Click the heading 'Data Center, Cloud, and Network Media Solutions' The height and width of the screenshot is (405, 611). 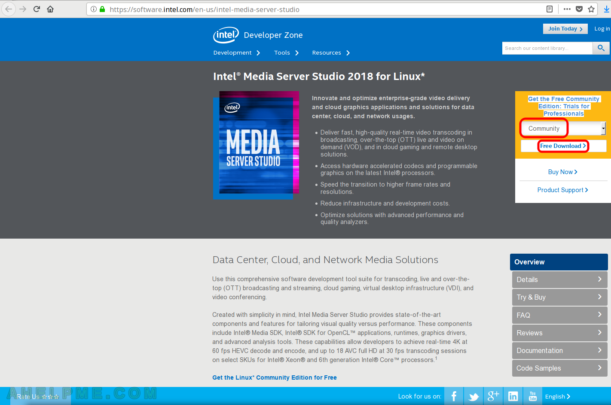click(325, 260)
